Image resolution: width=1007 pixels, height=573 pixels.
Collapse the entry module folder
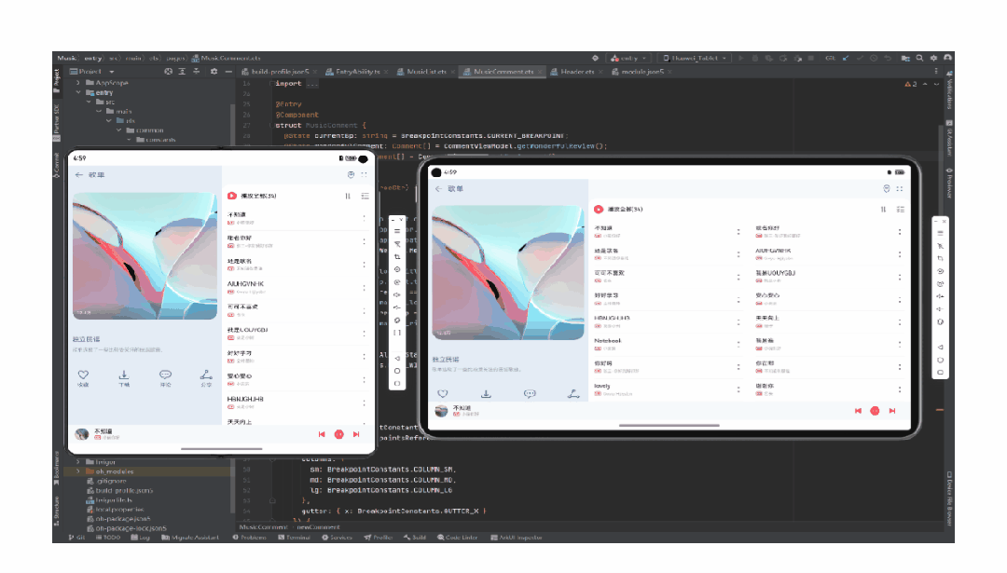[78, 92]
